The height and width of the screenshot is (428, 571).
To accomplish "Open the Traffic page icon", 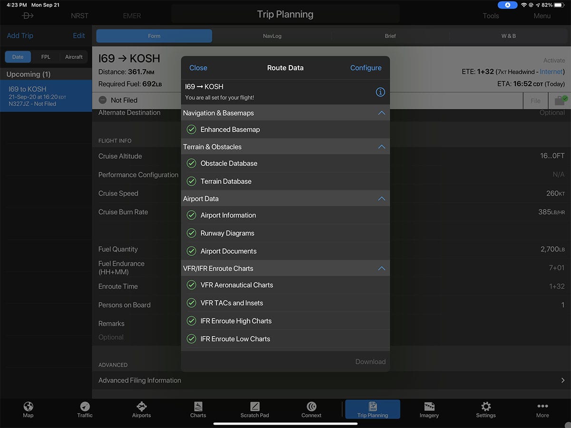I will [x=85, y=407].
